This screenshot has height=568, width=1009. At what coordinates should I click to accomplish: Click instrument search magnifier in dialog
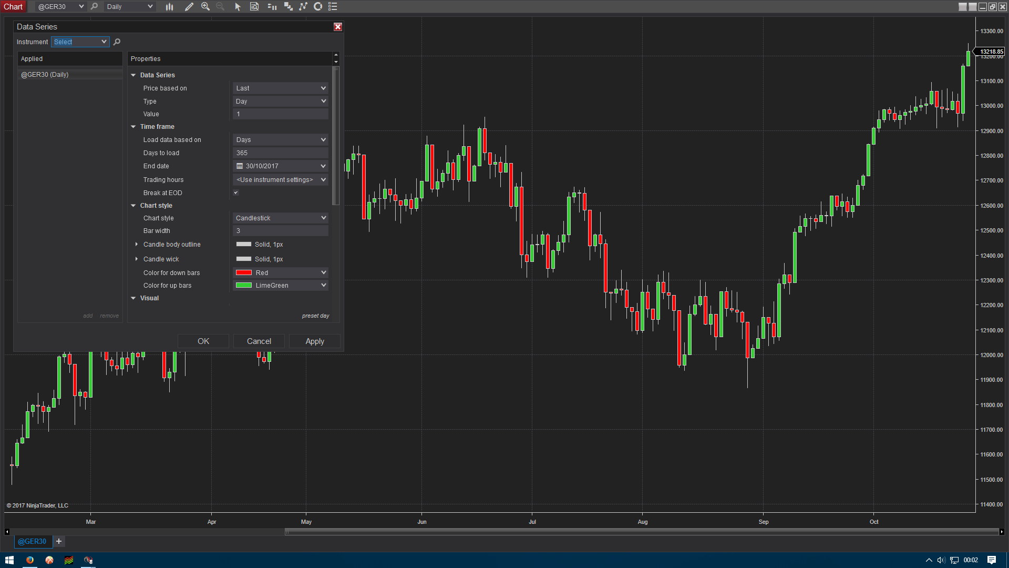click(117, 42)
